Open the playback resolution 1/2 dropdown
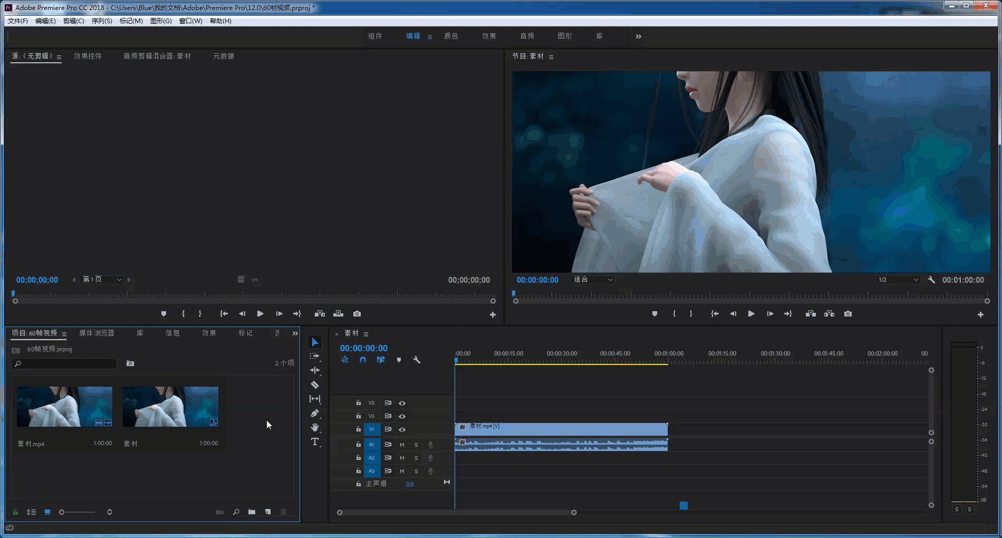The height and width of the screenshot is (538, 1002). pos(898,280)
